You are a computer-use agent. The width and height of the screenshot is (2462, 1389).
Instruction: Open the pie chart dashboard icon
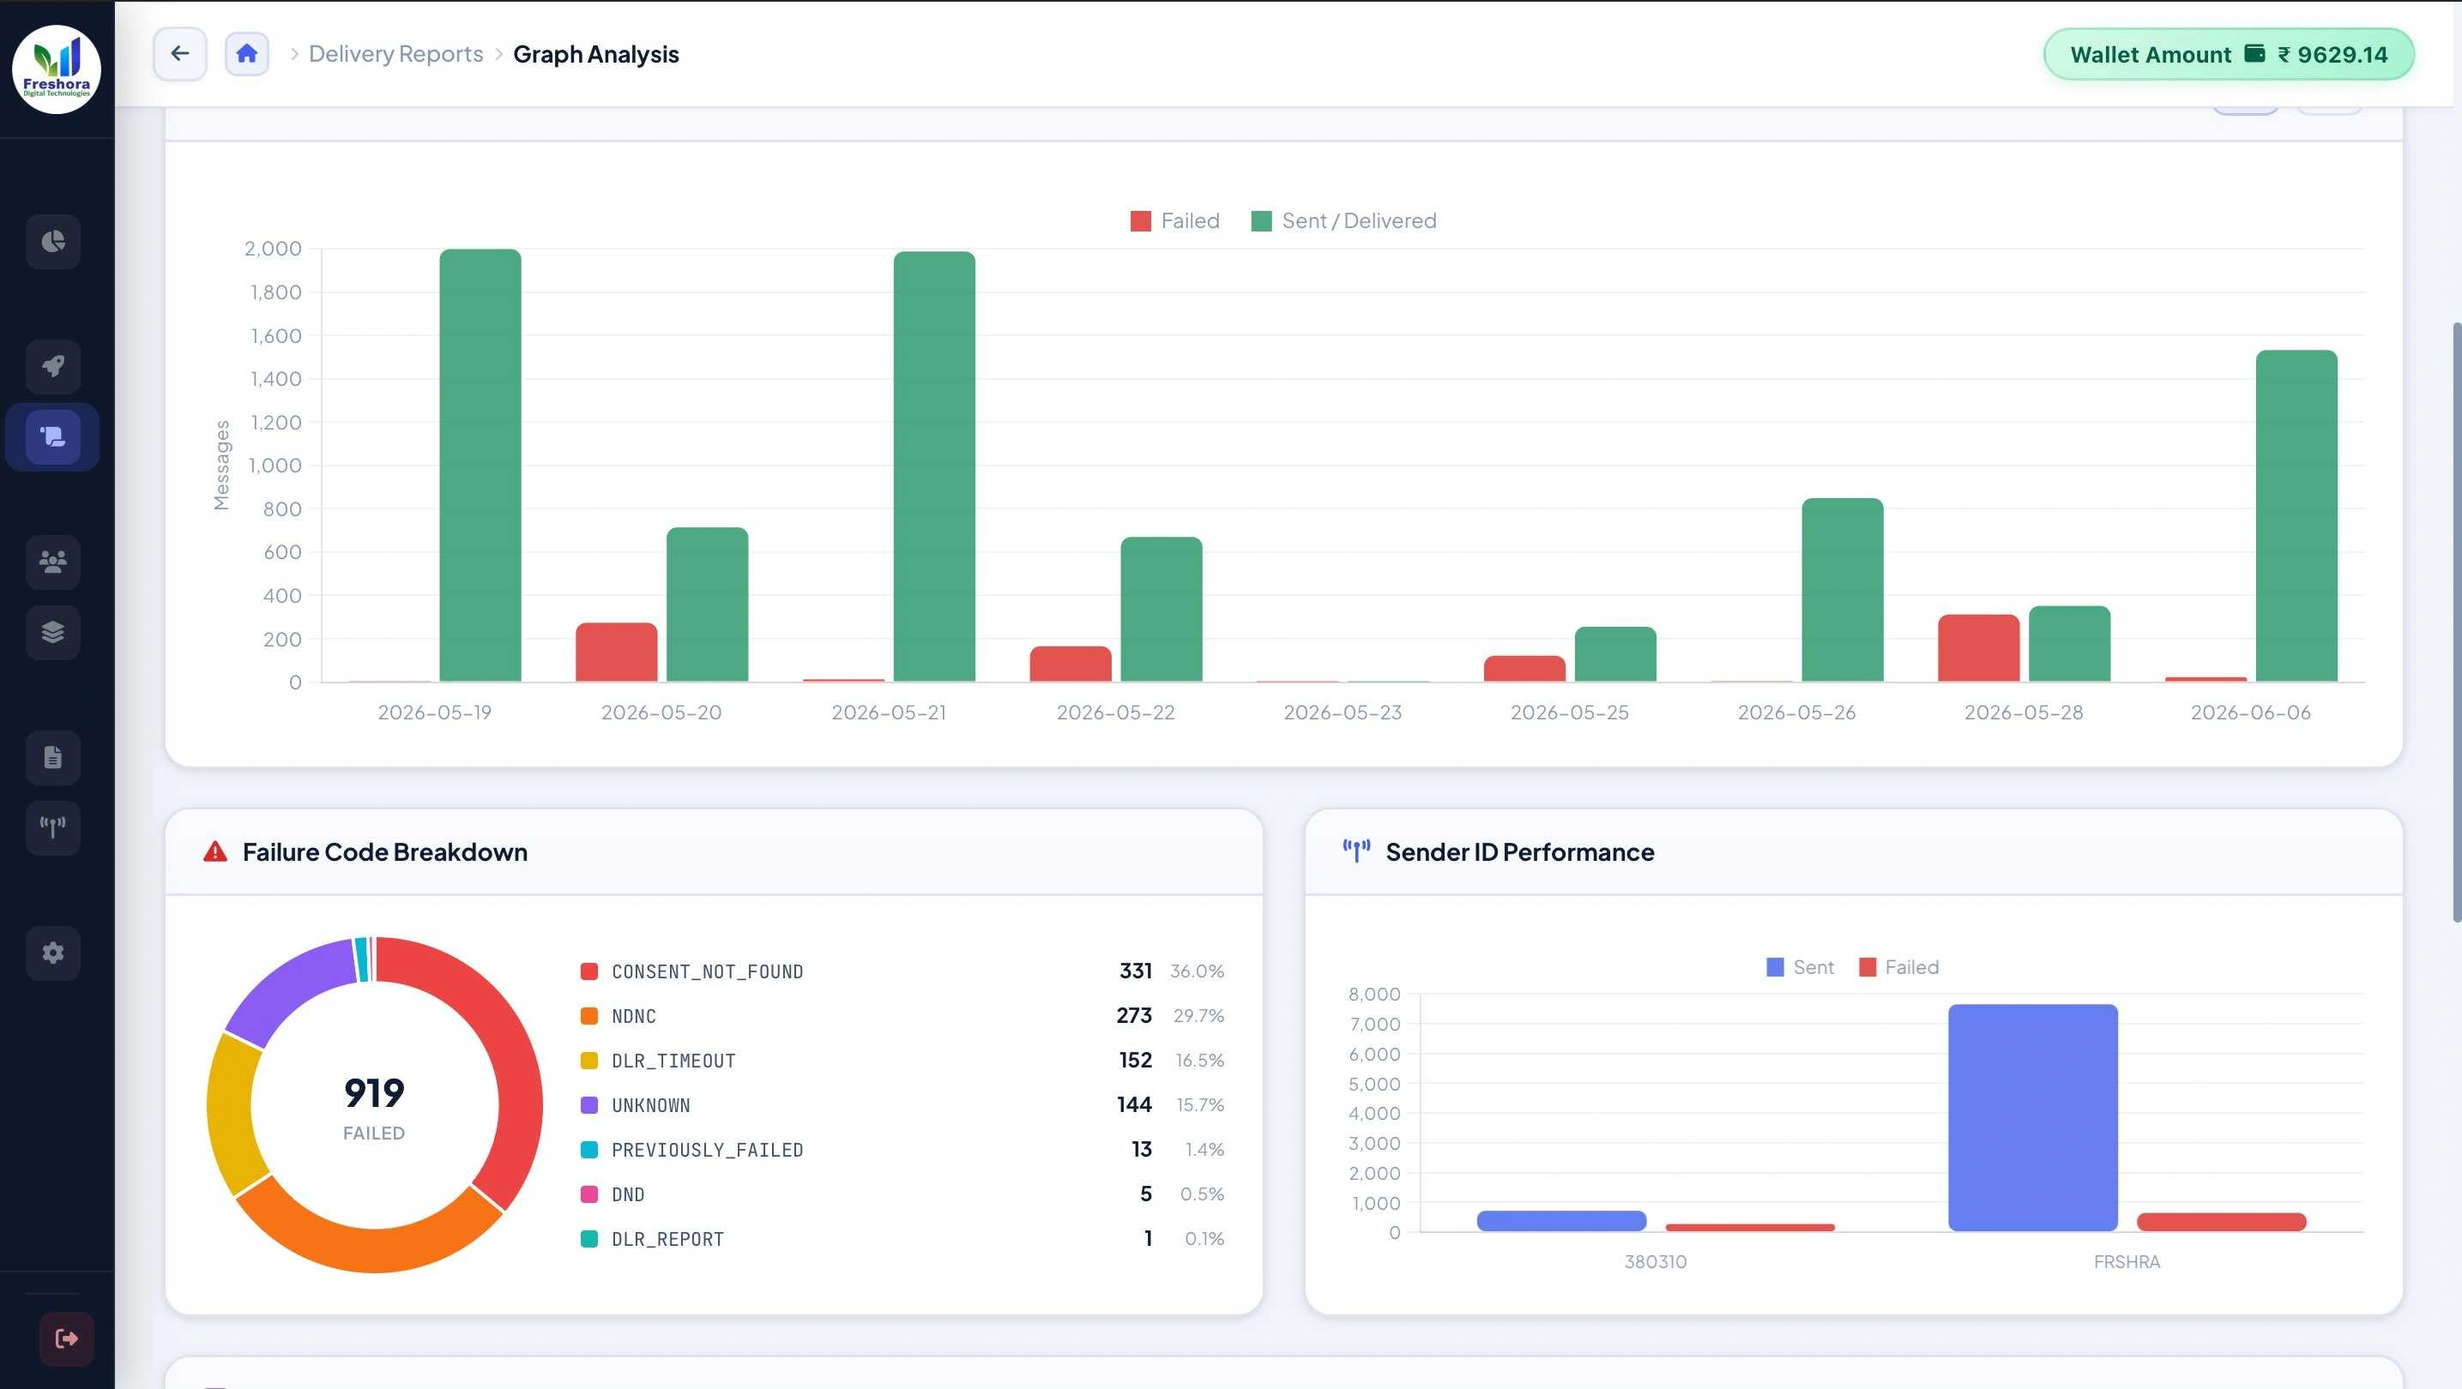click(53, 242)
